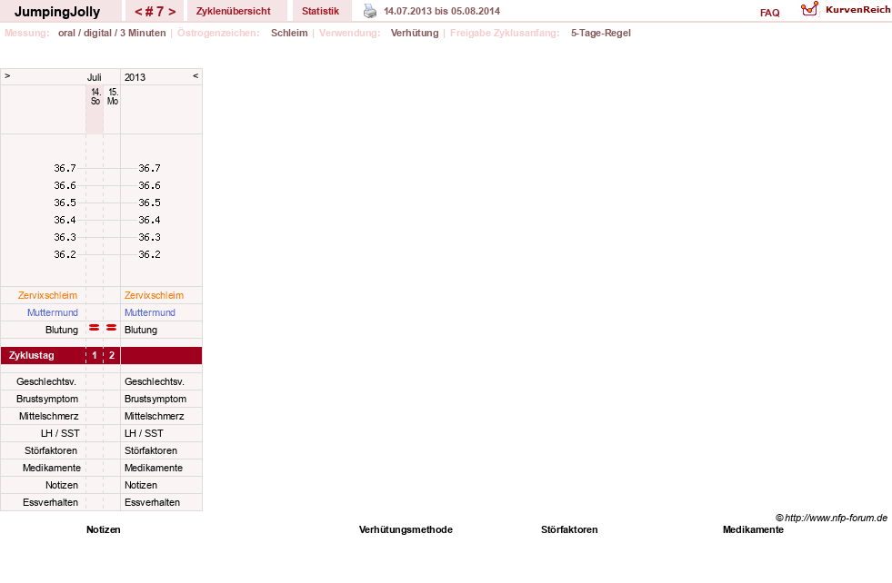892x583 pixels.
Task: Click the Zyklustag row label
Action: (x=31, y=355)
